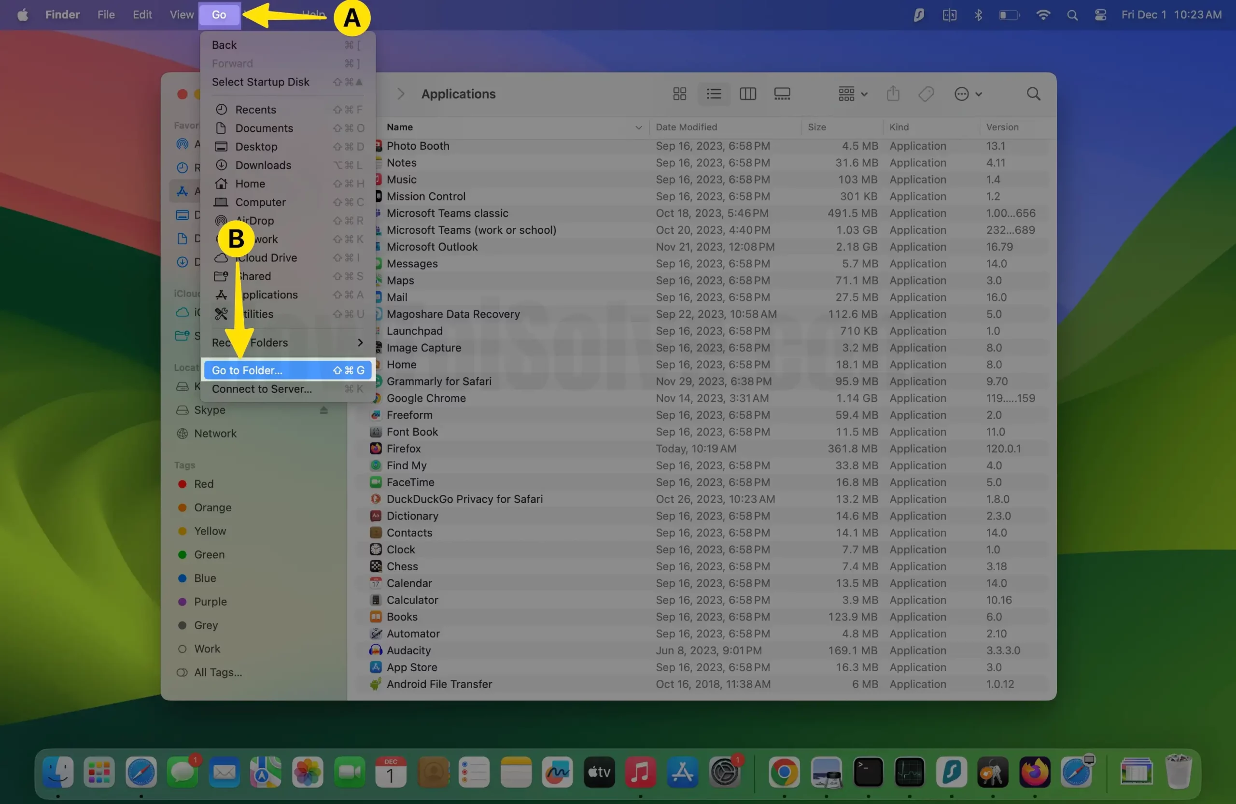This screenshot has height=804, width=1236.
Task: Open Activity Monitor from the Dock
Action: (x=910, y=772)
